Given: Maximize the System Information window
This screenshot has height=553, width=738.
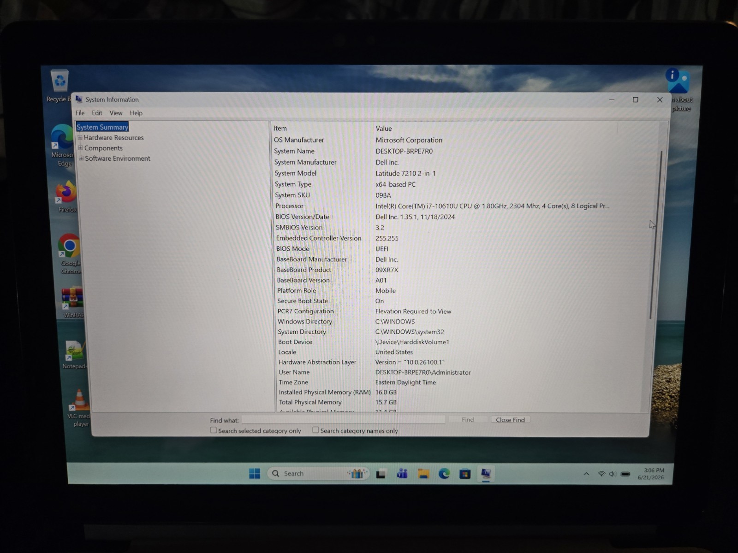Looking at the screenshot, I should [636, 100].
